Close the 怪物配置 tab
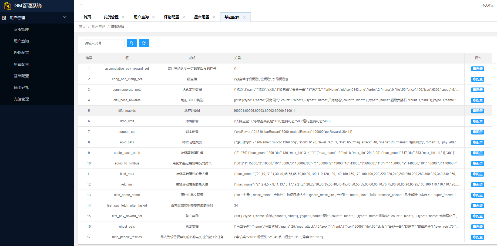Screen dimensions: 497x246 click(184, 17)
